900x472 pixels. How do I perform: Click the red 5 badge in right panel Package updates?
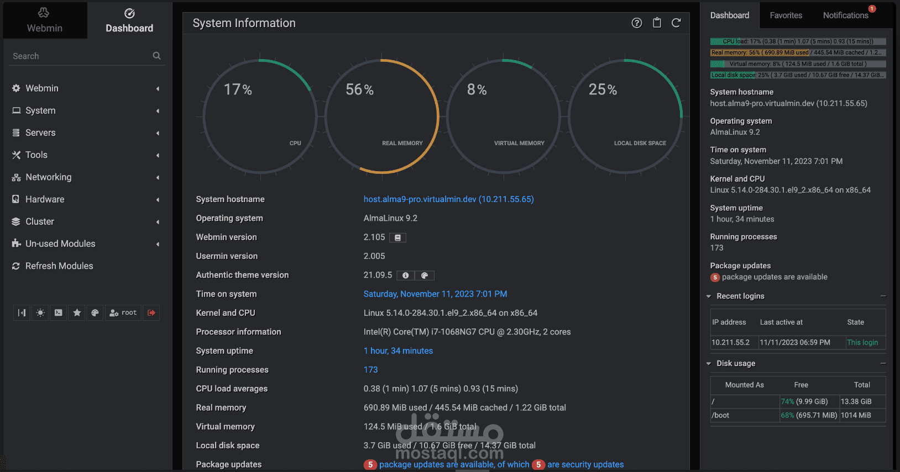point(715,277)
